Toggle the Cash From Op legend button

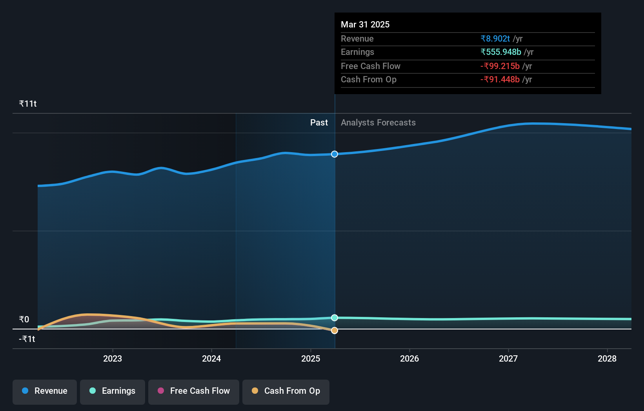tap(286, 392)
